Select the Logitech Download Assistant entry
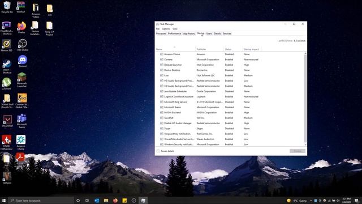 click(230, 97)
